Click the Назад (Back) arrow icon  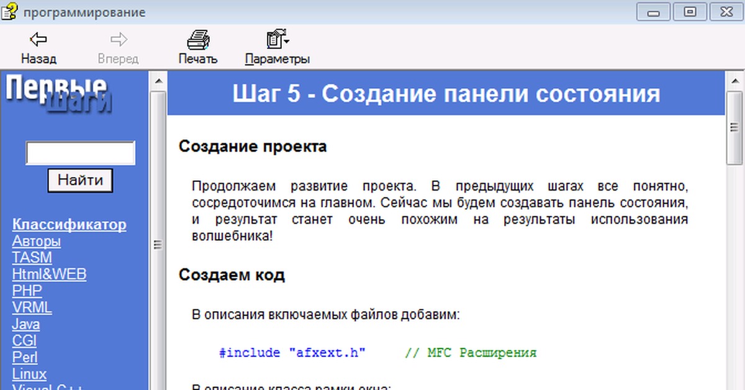[x=38, y=40]
